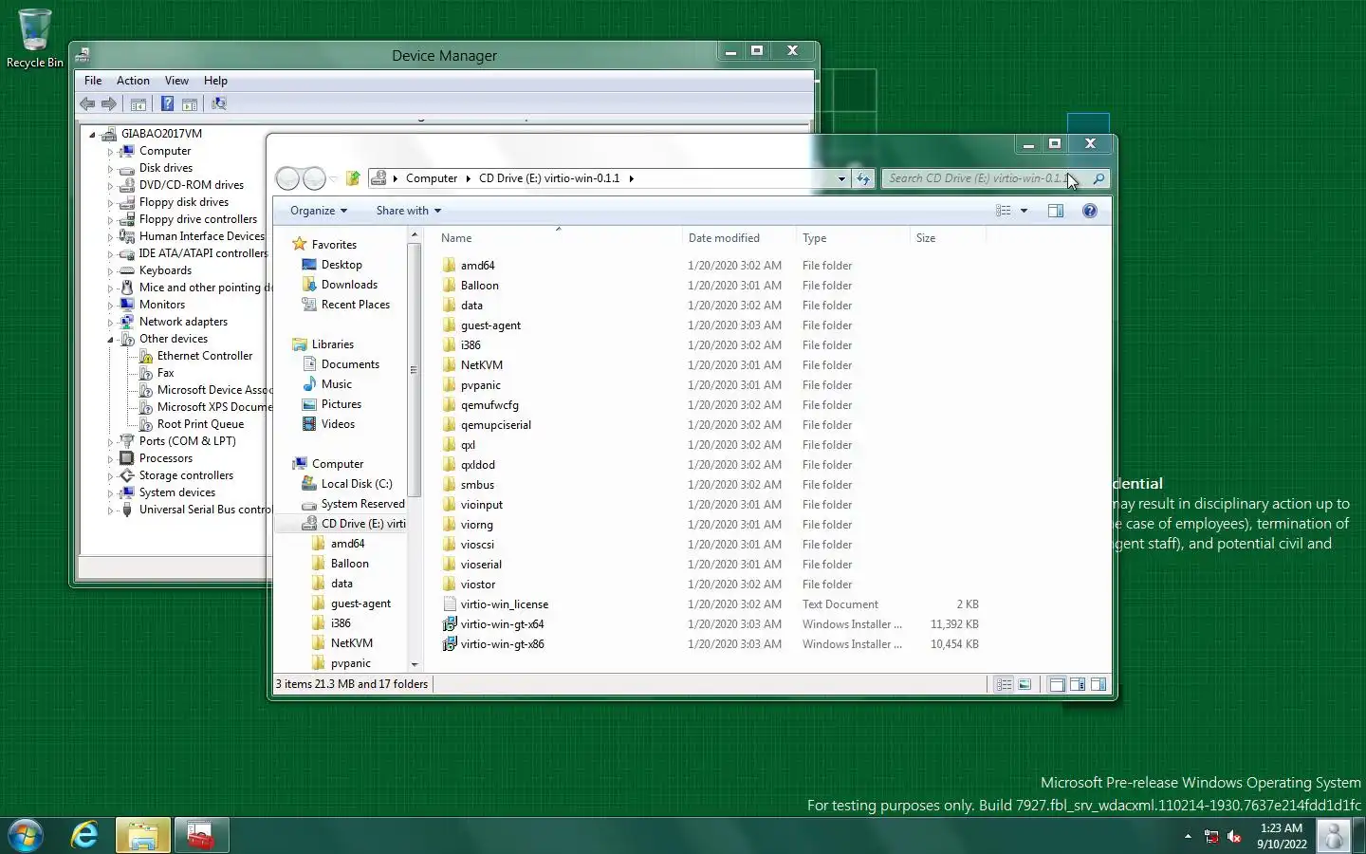Open Device Manager File menu

pyautogui.click(x=93, y=81)
